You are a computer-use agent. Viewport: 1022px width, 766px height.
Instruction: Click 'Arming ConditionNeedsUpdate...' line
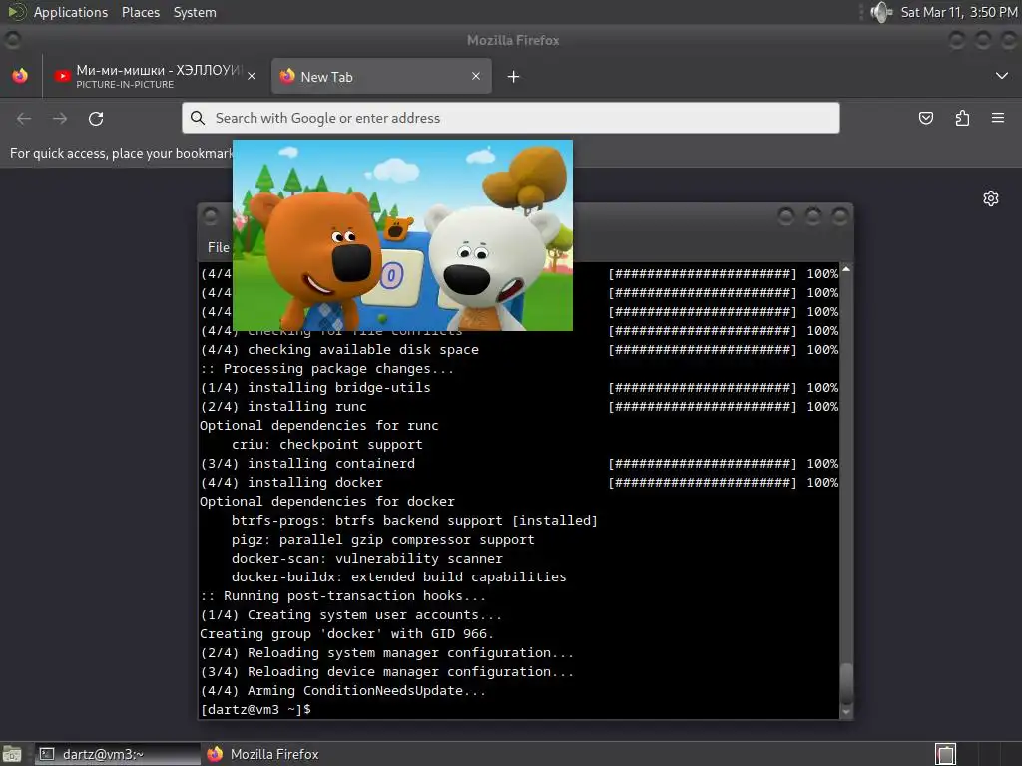(343, 691)
